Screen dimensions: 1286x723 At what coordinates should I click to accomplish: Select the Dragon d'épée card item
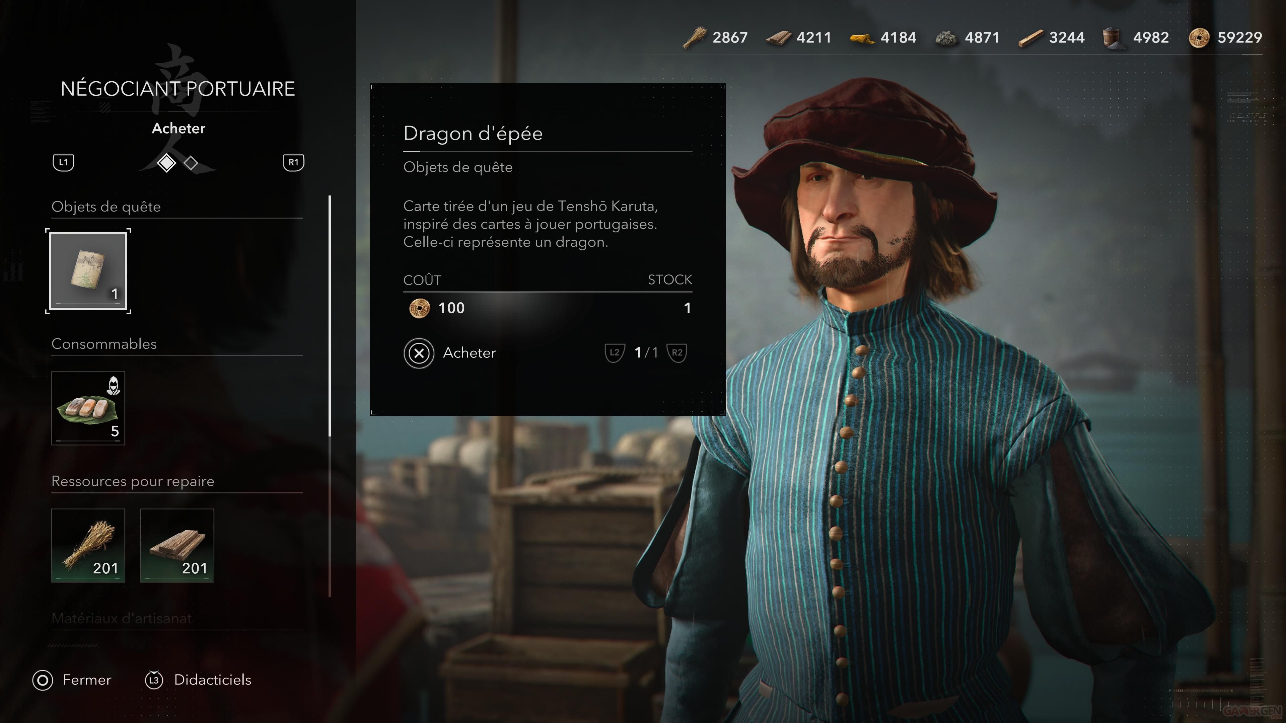(x=88, y=271)
